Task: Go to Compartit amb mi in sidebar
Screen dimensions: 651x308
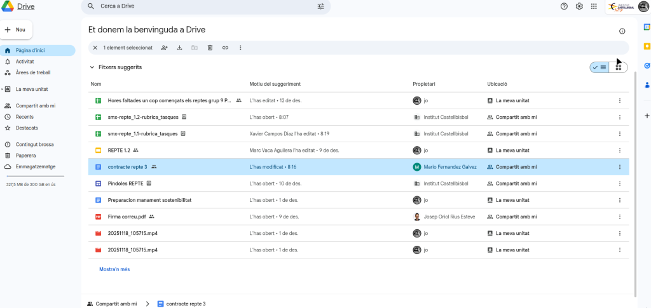Action: [x=36, y=106]
